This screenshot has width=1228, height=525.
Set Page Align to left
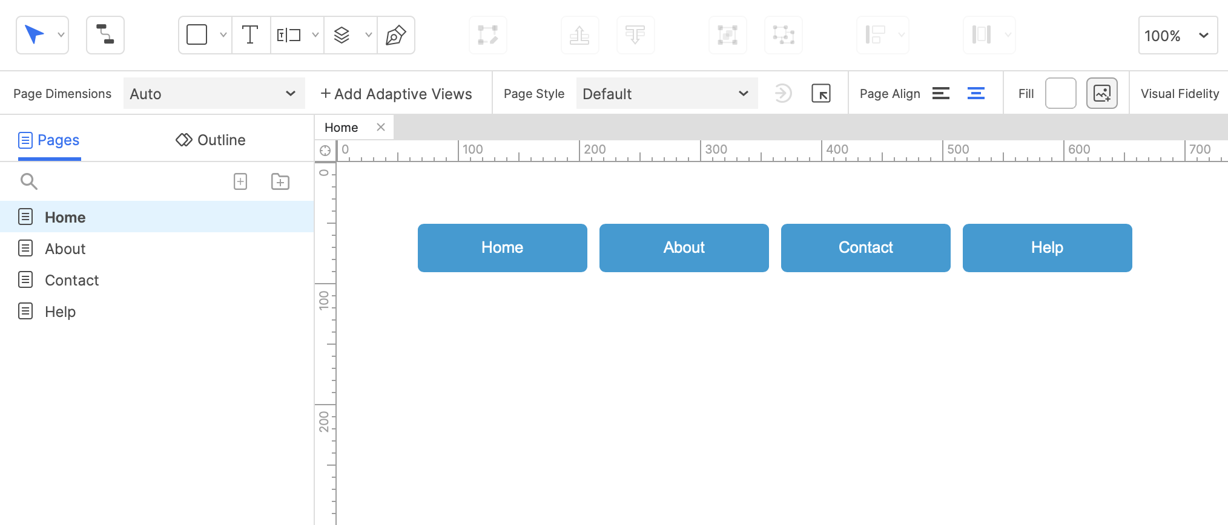point(940,94)
